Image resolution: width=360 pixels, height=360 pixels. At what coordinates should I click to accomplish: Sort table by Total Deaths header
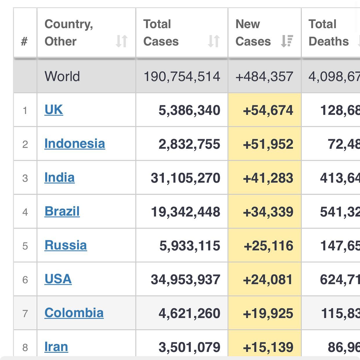pos(328,33)
